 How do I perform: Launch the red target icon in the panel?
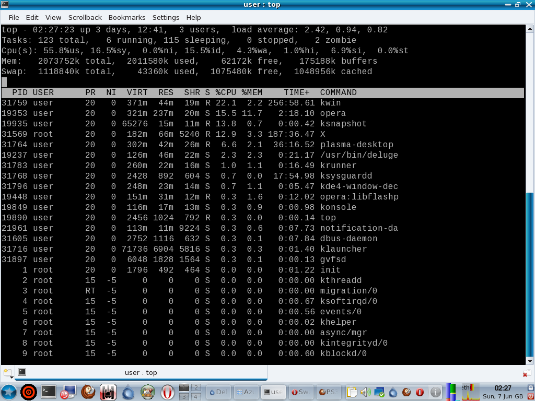(x=29, y=392)
